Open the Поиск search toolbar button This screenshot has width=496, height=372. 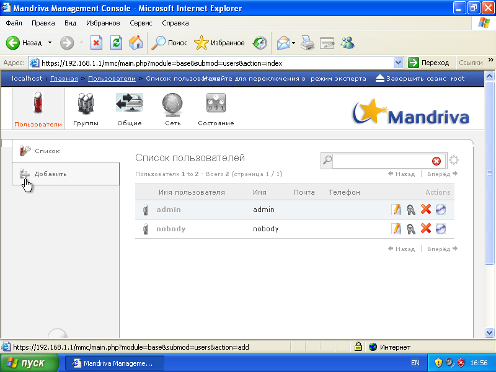[x=169, y=43]
